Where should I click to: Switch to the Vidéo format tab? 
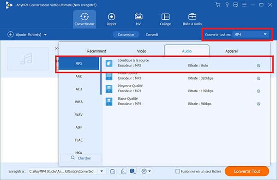(142, 51)
